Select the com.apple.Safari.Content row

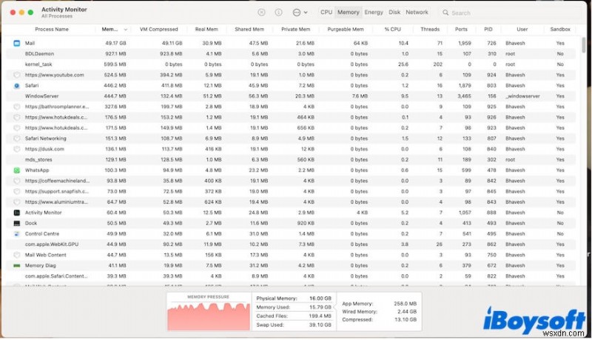coord(291,276)
